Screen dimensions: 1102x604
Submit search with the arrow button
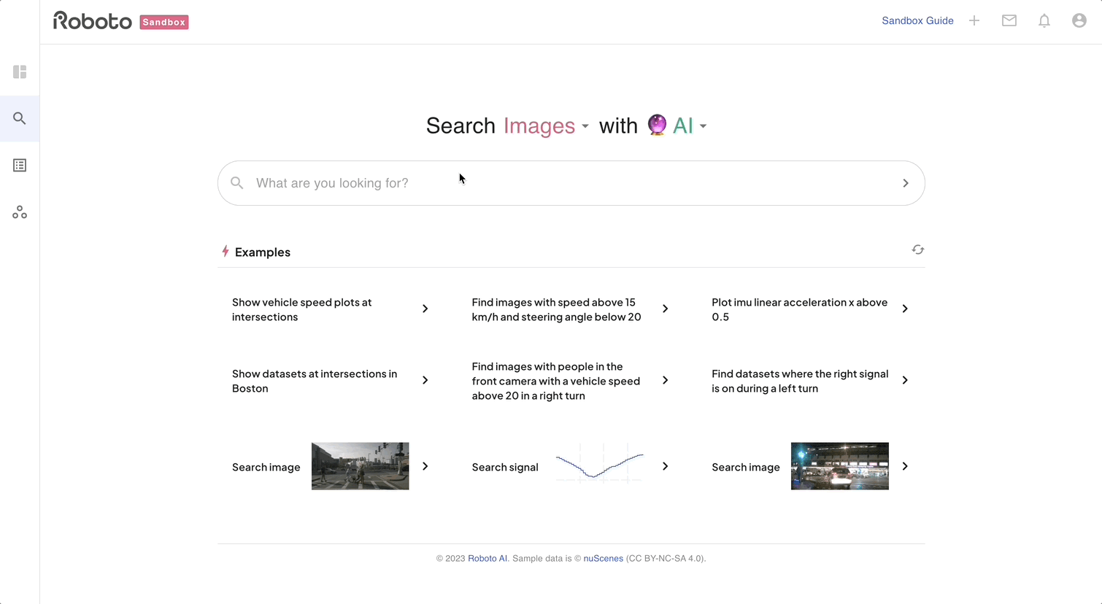(906, 183)
